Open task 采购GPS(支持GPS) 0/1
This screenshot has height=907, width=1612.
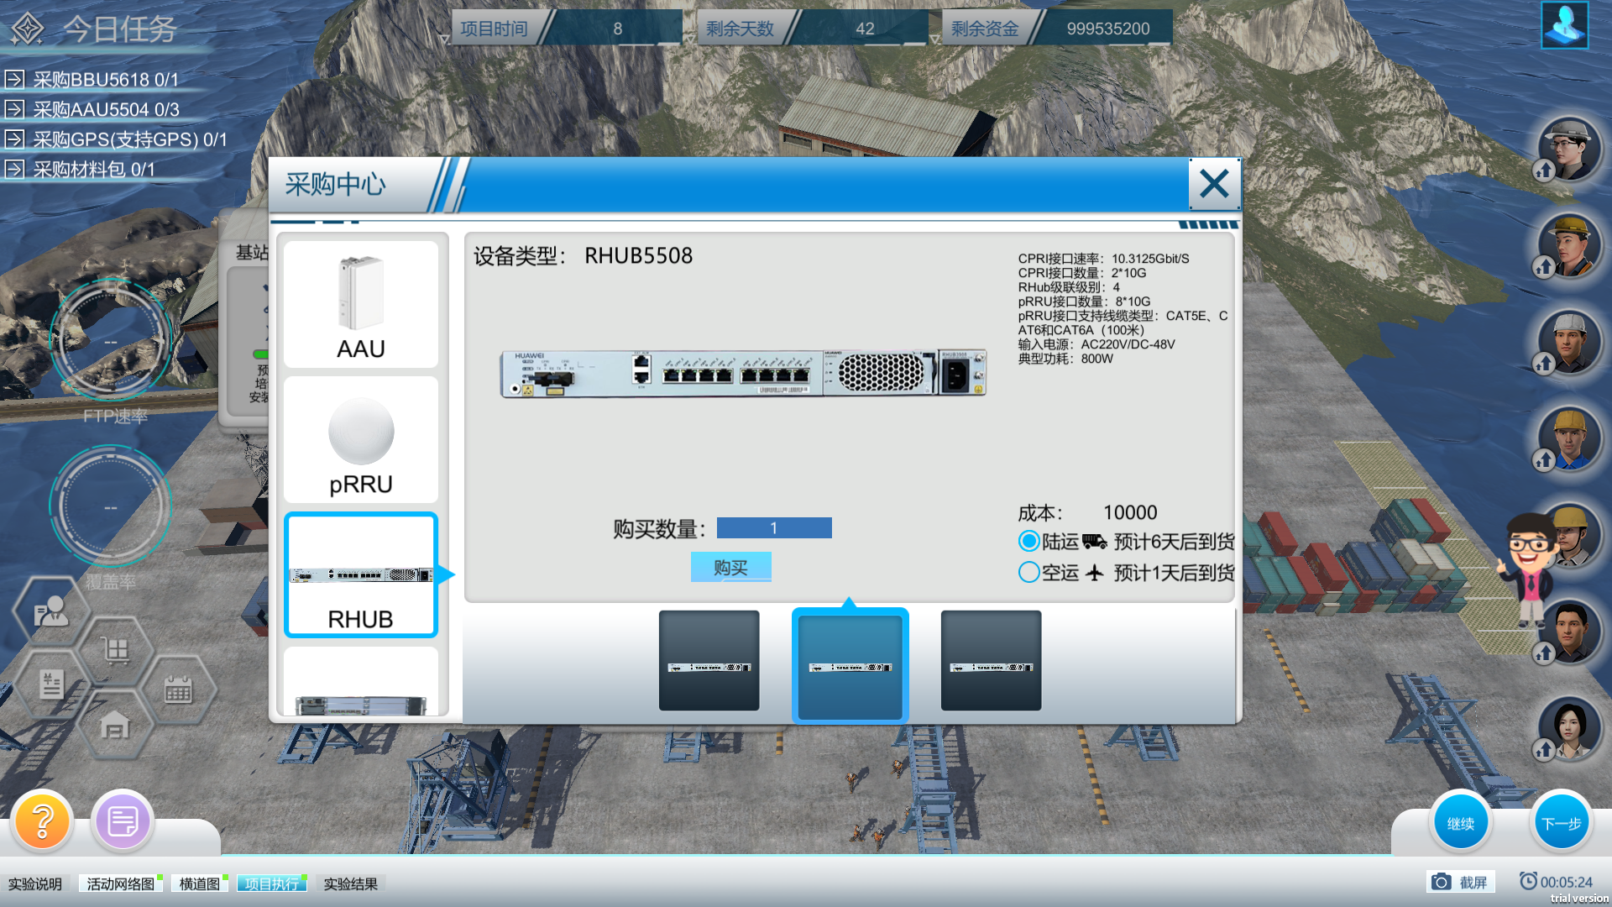coord(116,139)
